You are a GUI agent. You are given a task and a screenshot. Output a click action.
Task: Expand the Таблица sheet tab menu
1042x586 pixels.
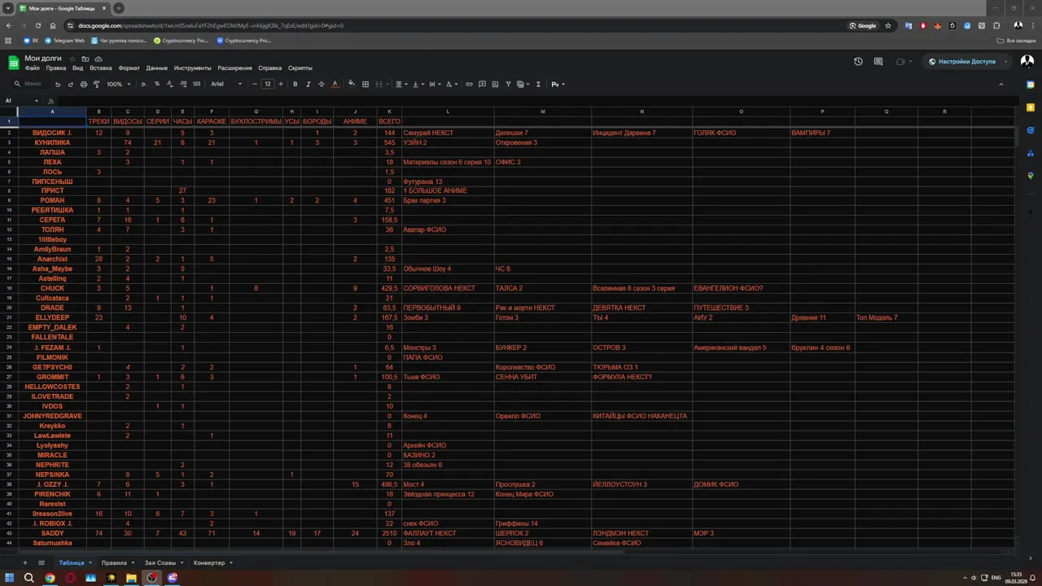[90, 562]
